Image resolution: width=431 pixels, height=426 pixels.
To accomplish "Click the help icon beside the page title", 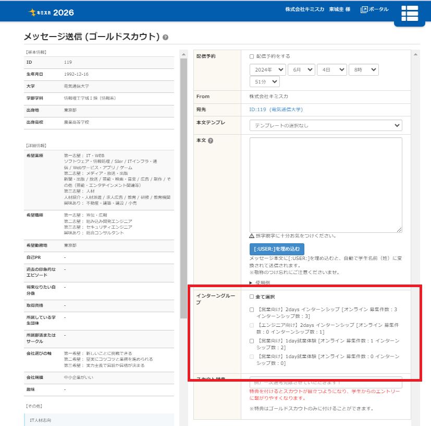I will pyautogui.click(x=166, y=37).
